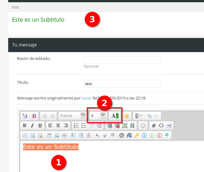Align text to the right
Screen dimensions: 204x172
tap(66, 126)
